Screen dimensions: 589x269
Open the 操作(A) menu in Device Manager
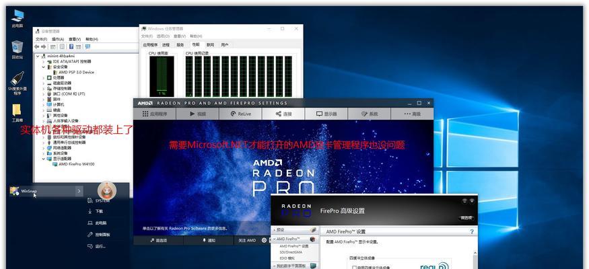pyautogui.click(x=58, y=39)
